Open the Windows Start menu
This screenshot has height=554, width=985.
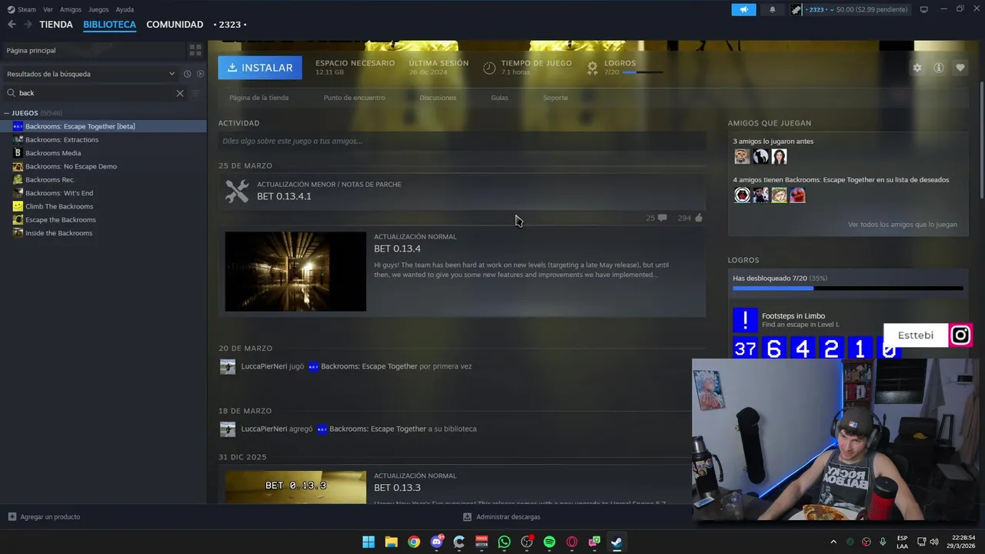369,542
